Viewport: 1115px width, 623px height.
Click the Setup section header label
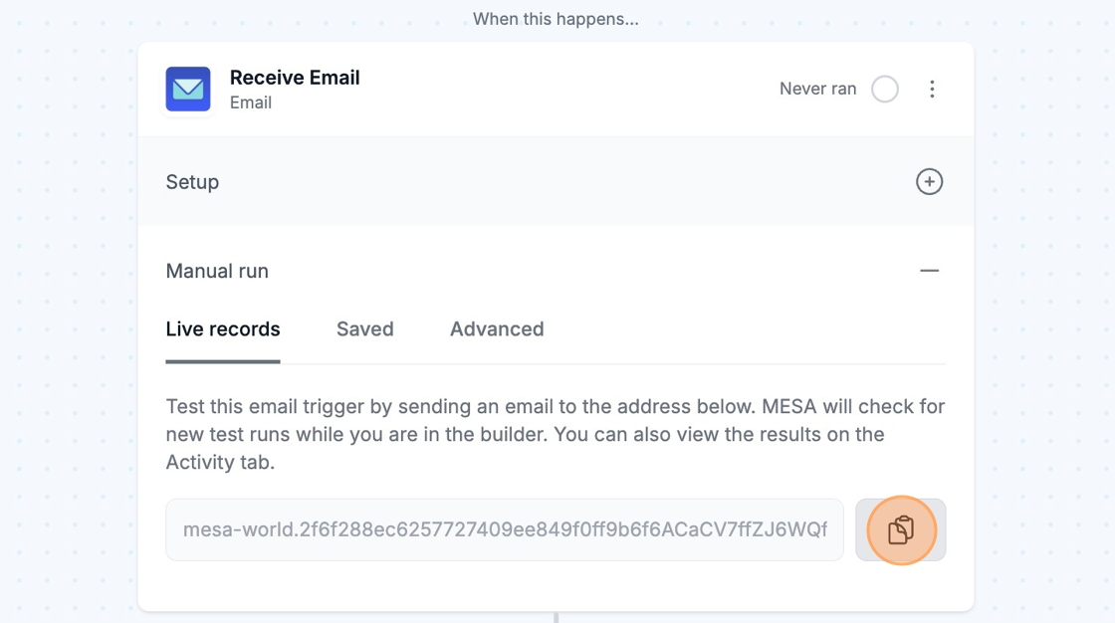point(192,182)
